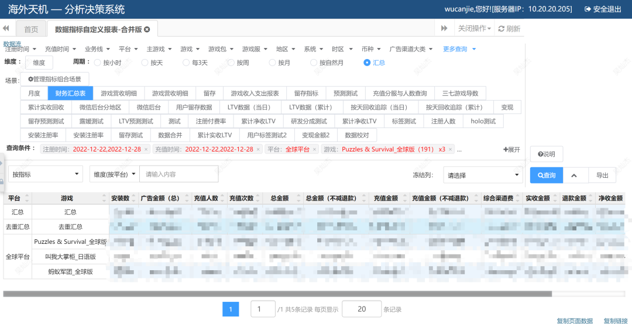632x324 pixels.
Task: Click 安全退出 logout link
Action: pyautogui.click(x=603, y=9)
